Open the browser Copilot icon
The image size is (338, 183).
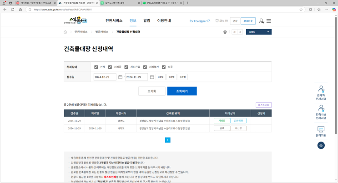pyautogui.click(x=334, y=10)
